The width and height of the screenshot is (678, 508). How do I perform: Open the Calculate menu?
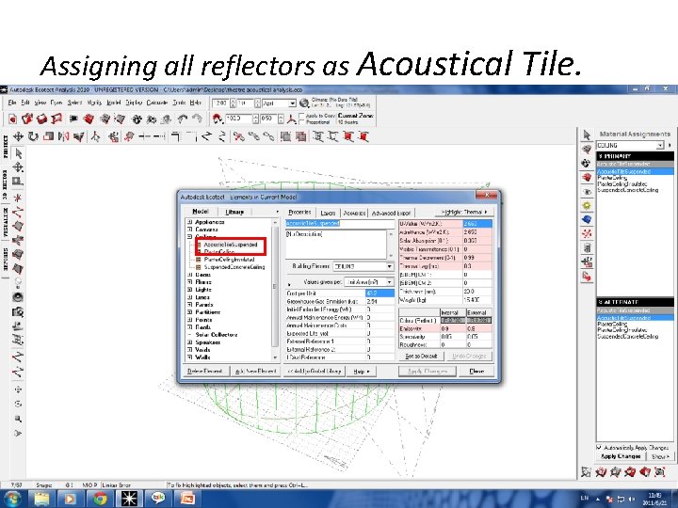click(x=156, y=103)
